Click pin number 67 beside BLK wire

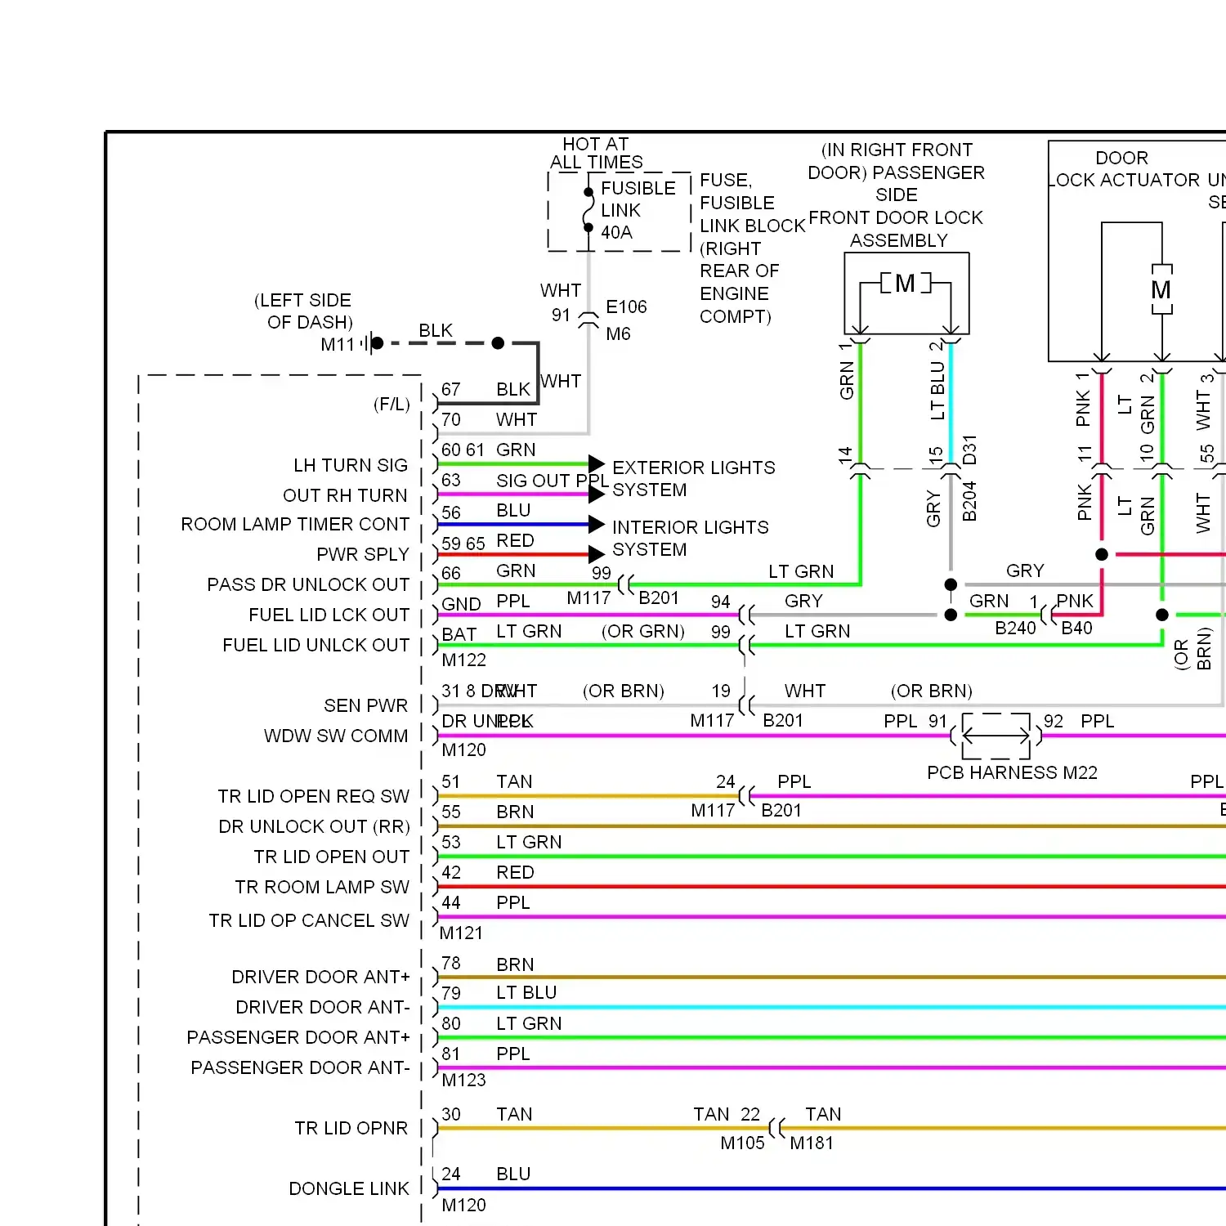451,389
